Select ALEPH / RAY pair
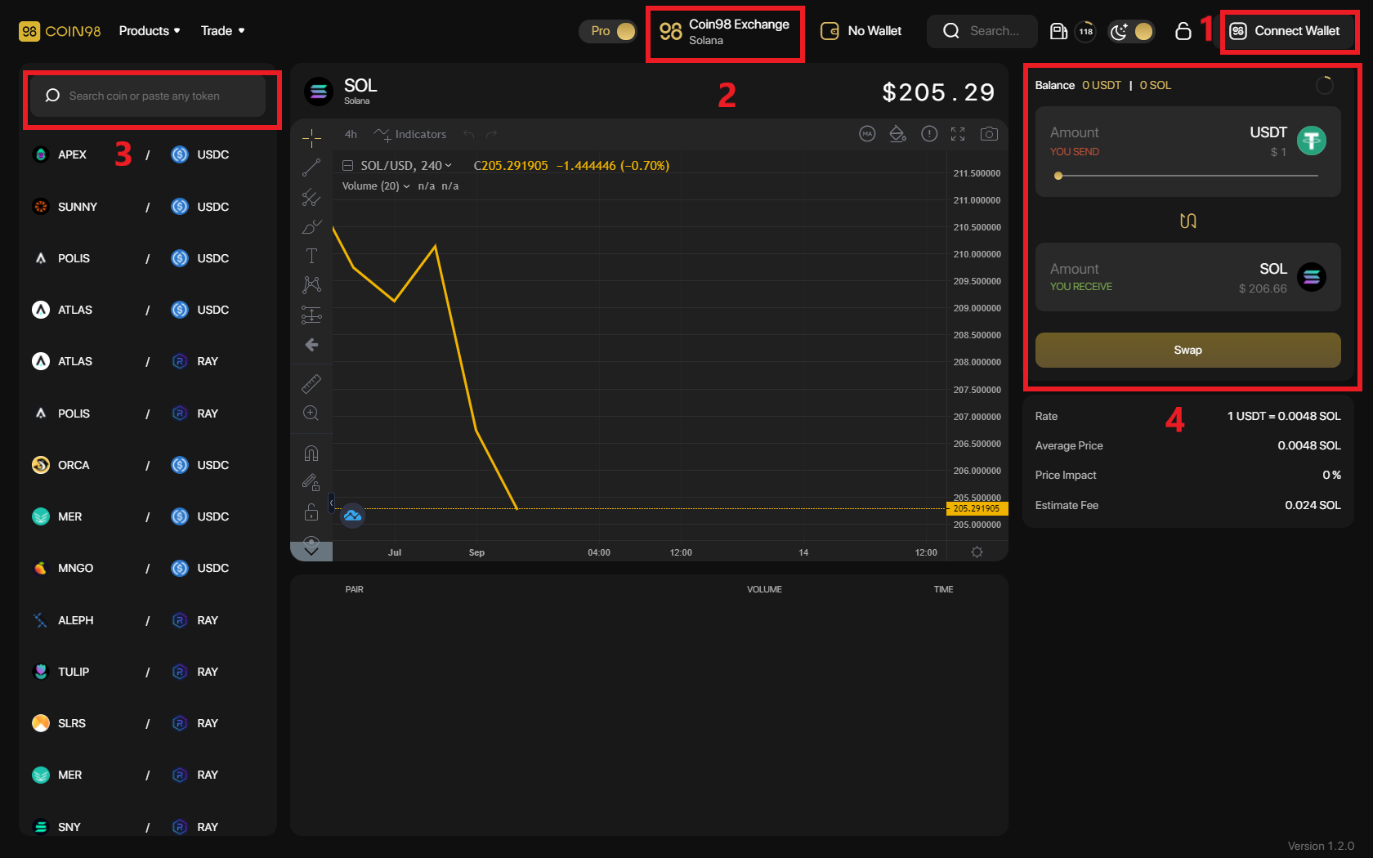1373x858 pixels. [x=149, y=620]
